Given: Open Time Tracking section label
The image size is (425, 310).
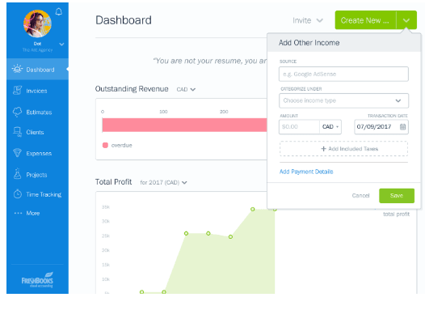Looking at the screenshot, I should (x=44, y=194).
